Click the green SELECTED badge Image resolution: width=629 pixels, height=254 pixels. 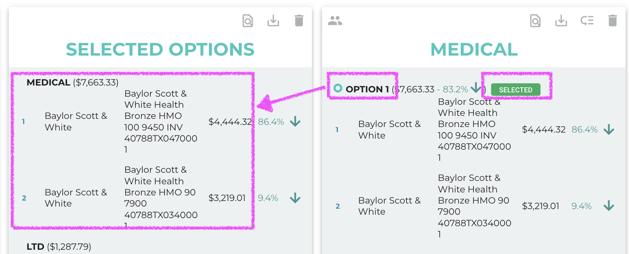point(516,90)
